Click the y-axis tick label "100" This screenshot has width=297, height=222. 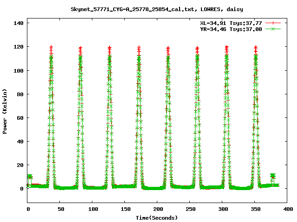click(19, 71)
